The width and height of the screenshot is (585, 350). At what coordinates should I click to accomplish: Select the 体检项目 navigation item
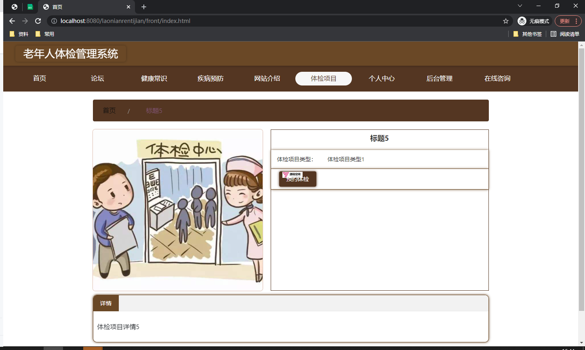(x=324, y=79)
